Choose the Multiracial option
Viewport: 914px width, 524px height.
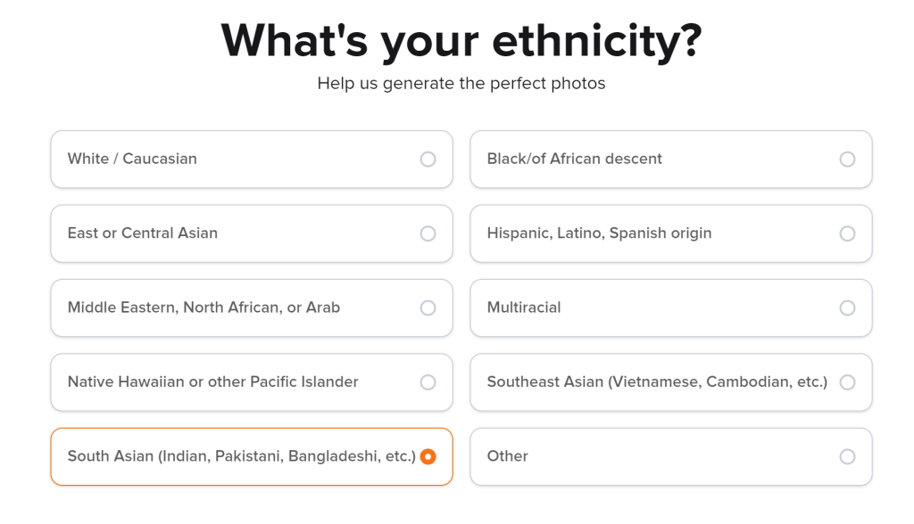pyautogui.click(x=671, y=307)
